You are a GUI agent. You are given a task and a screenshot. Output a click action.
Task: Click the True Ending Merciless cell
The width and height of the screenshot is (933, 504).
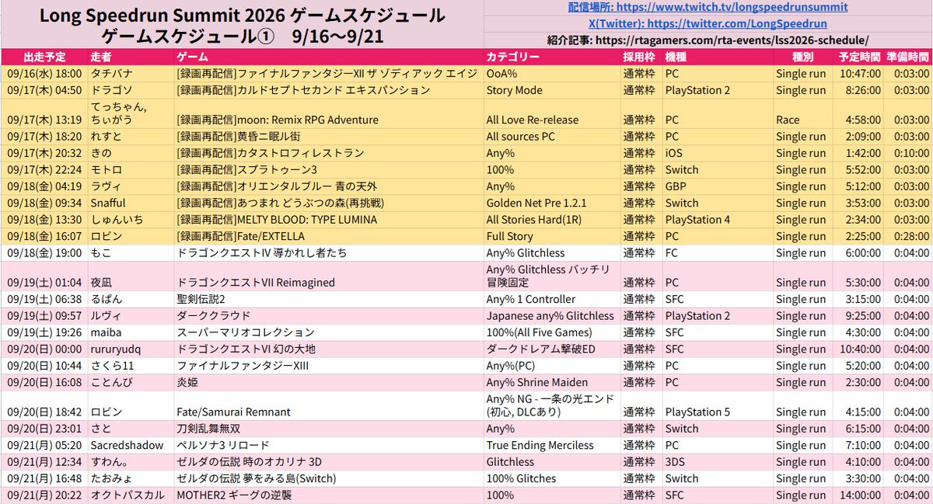551,445
